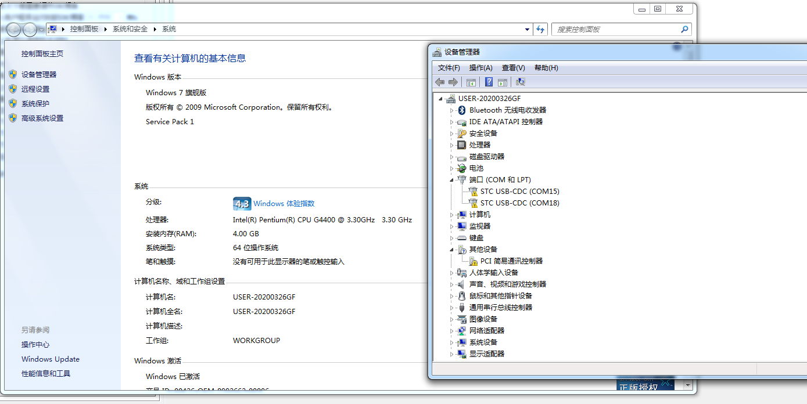Click the shield icon beside 远程设置
The width and height of the screenshot is (807, 404).
coord(13,89)
